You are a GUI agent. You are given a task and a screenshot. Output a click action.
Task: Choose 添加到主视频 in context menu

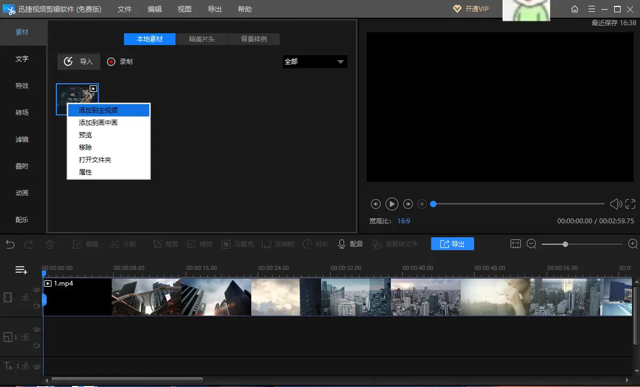click(x=108, y=110)
